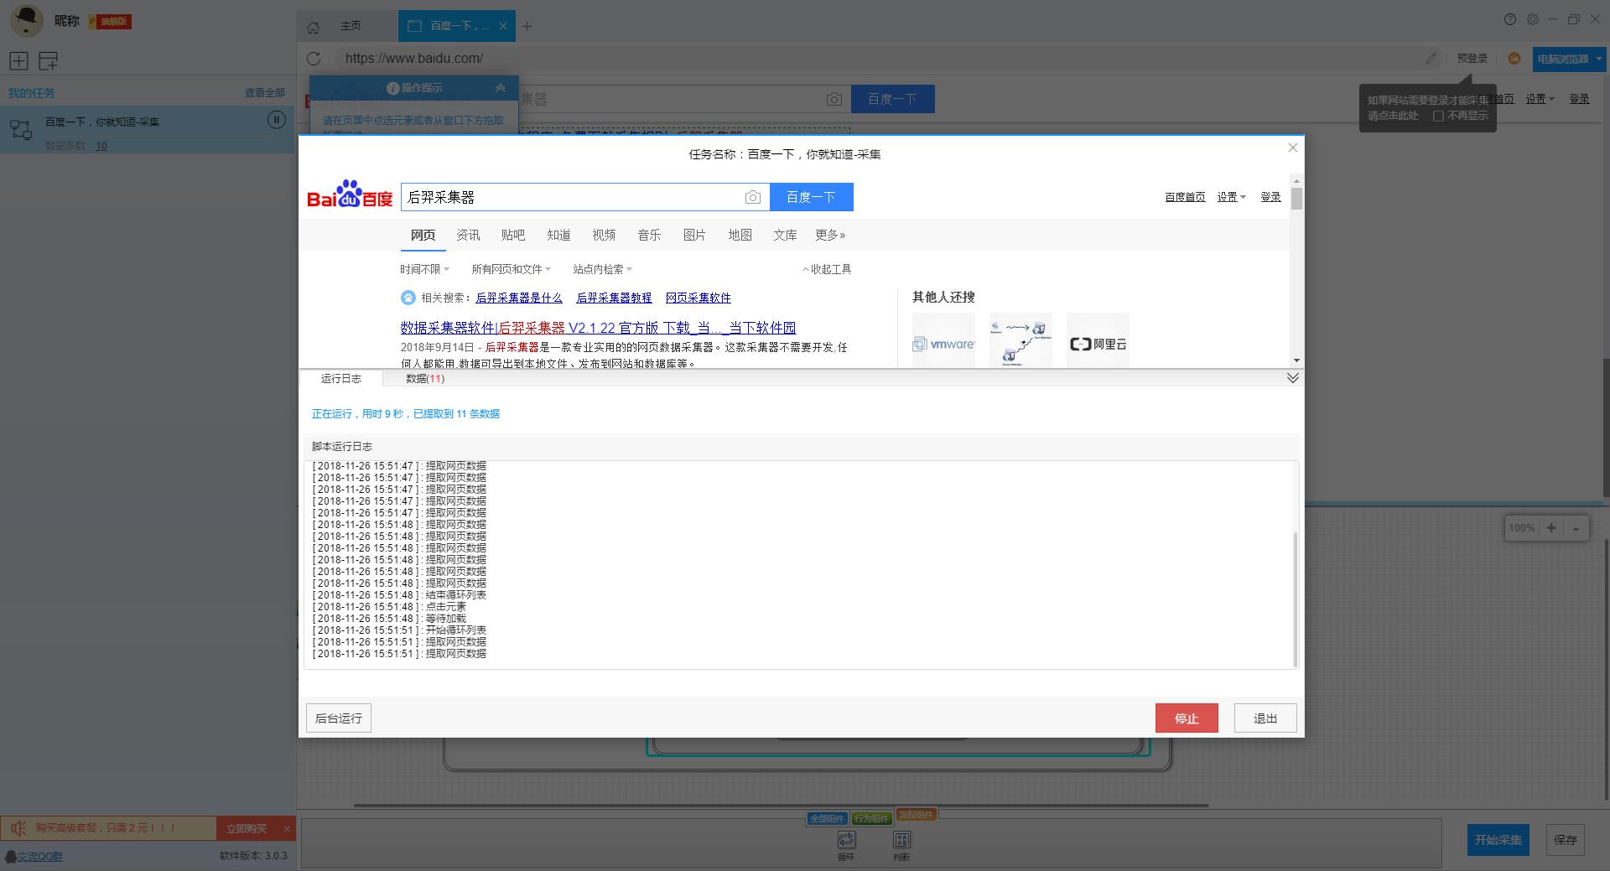Screen dimensions: 1610x871
Task: Collapse search tools via 收起工具
Action: (826, 269)
